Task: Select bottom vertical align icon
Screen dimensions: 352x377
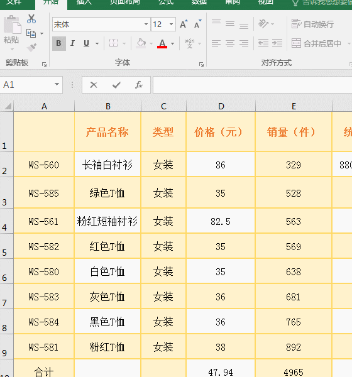Action: (244, 26)
